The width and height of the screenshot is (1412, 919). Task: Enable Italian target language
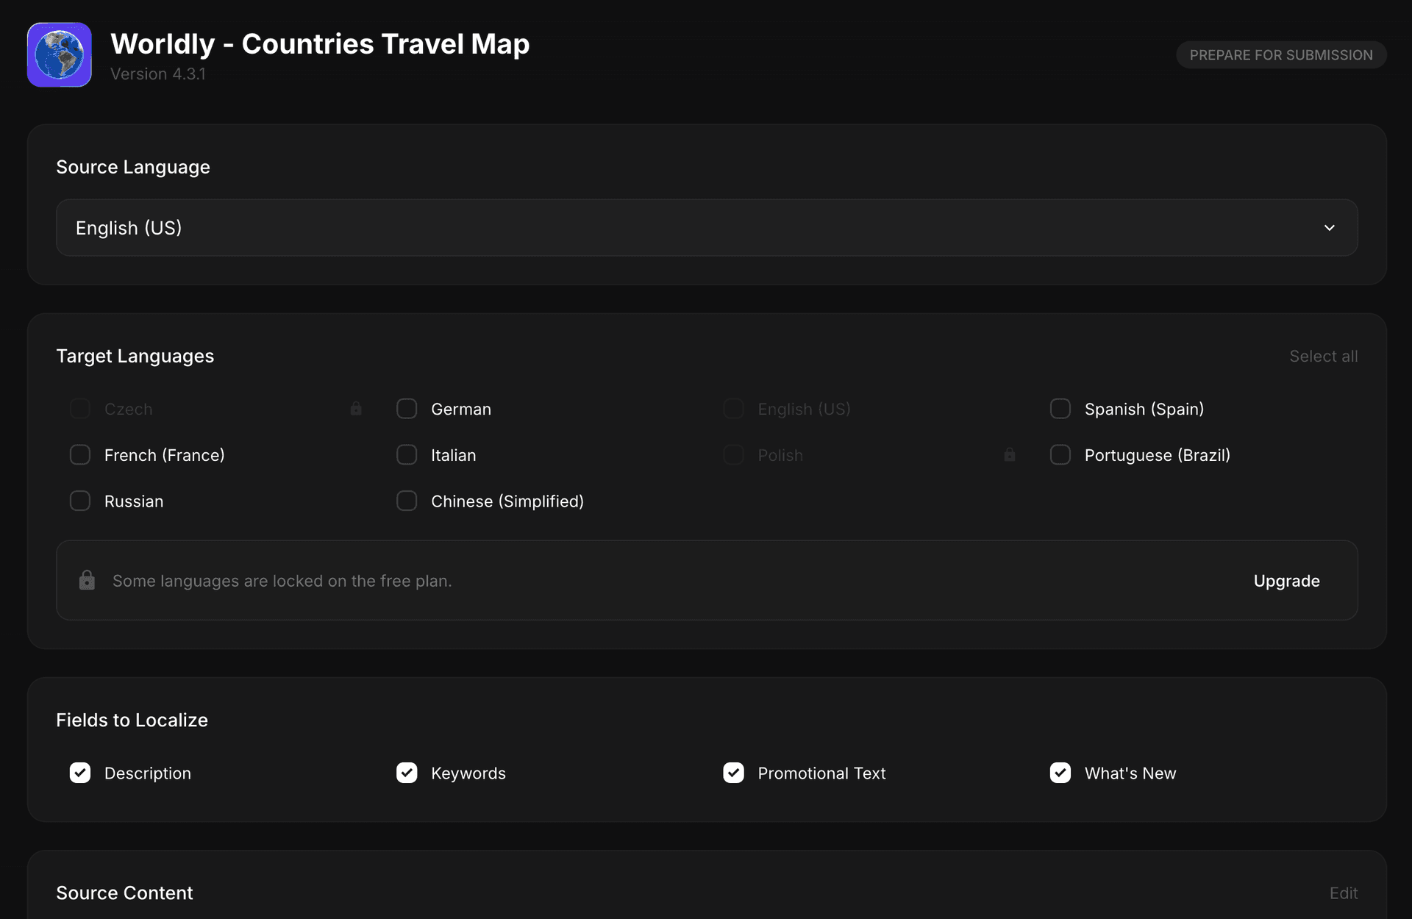[407, 454]
